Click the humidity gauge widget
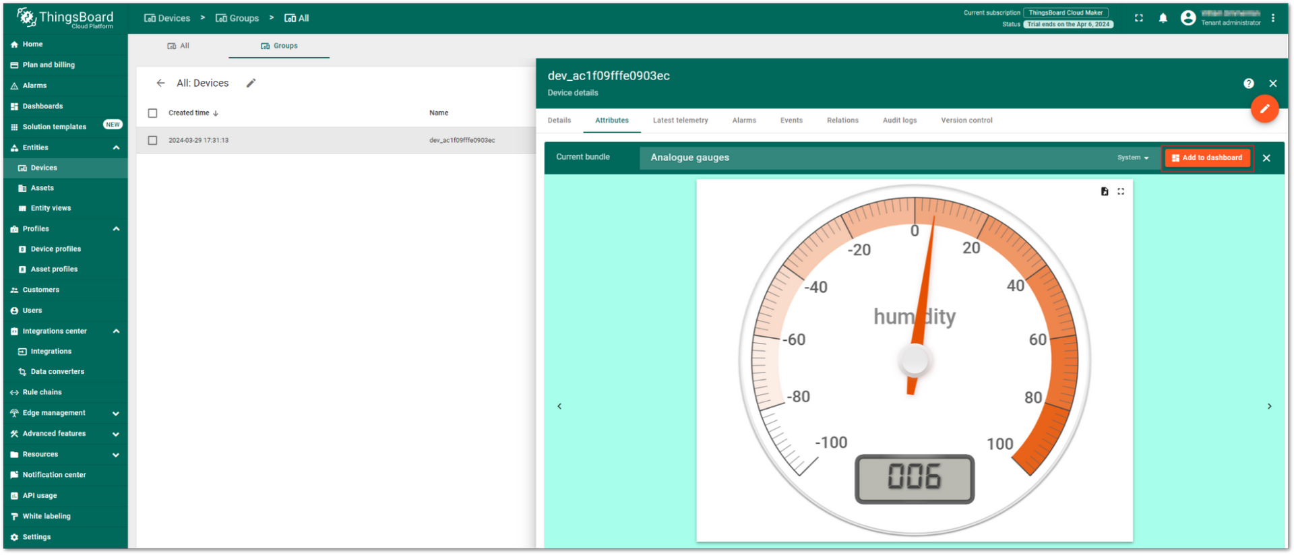The height and width of the screenshot is (555, 1294). pos(915,360)
